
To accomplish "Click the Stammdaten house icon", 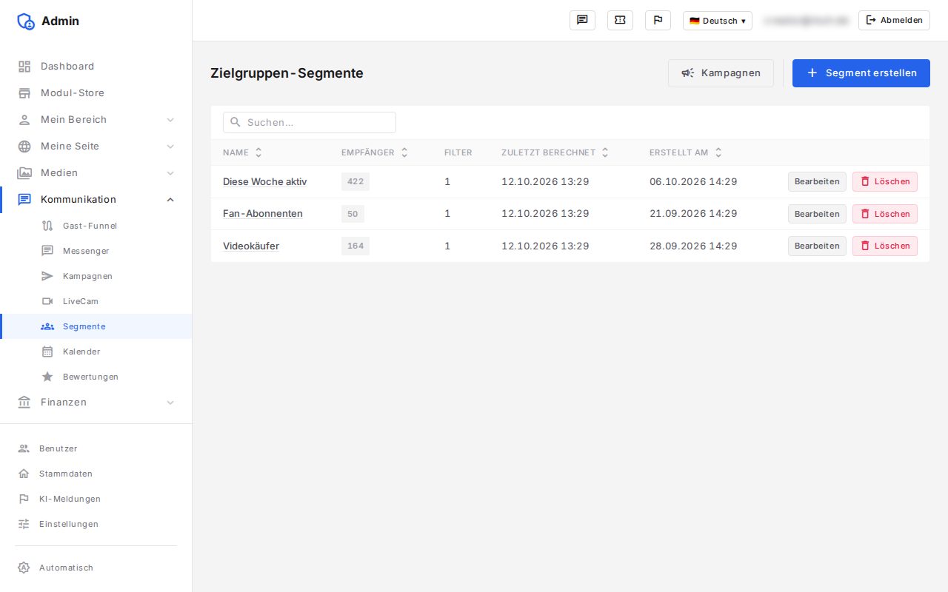I will tap(24, 474).
